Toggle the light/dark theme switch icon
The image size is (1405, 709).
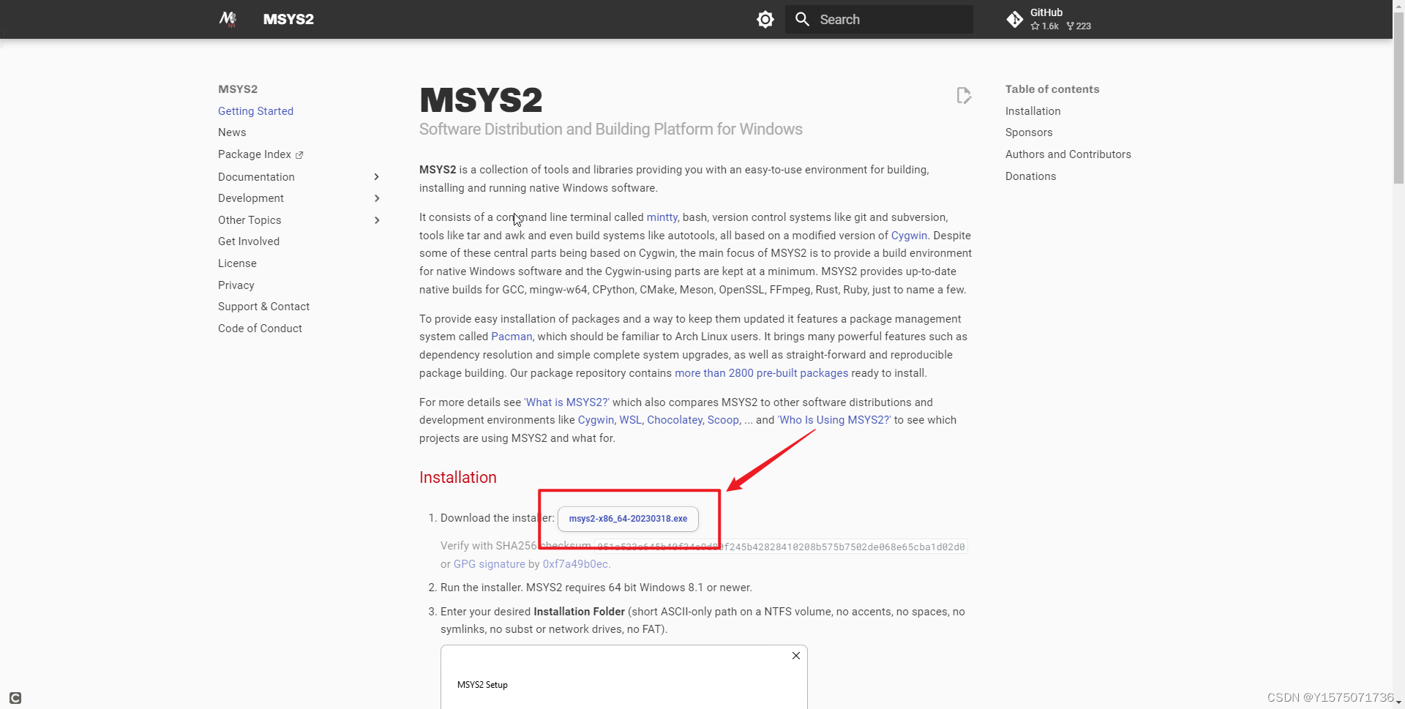tap(765, 19)
